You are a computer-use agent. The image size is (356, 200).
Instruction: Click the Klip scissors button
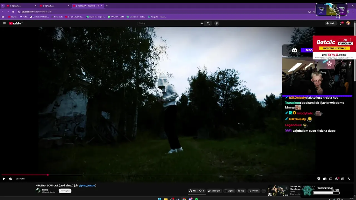pos(241,191)
